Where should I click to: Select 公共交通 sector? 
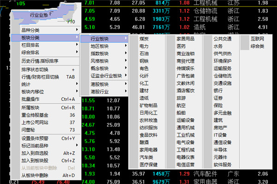(223, 39)
